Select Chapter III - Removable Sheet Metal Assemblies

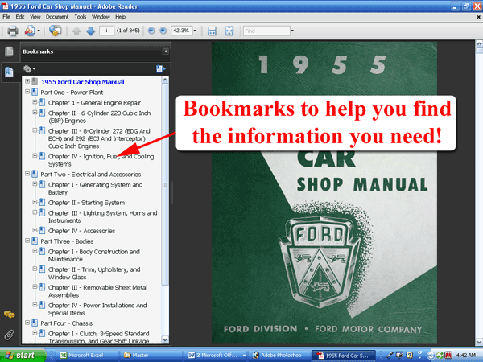(97, 291)
